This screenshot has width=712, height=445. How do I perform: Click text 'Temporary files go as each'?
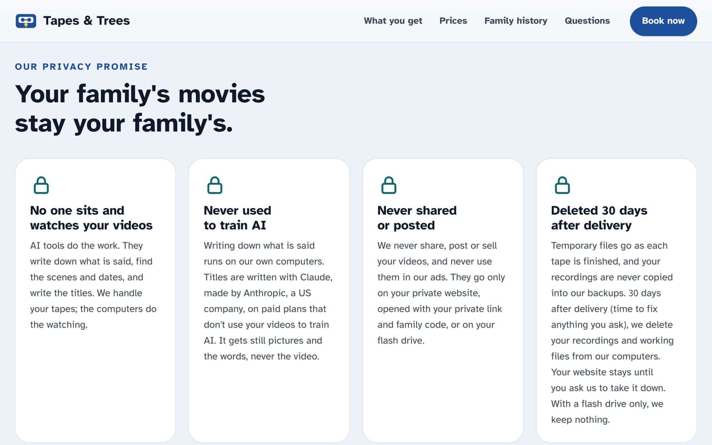coord(609,245)
